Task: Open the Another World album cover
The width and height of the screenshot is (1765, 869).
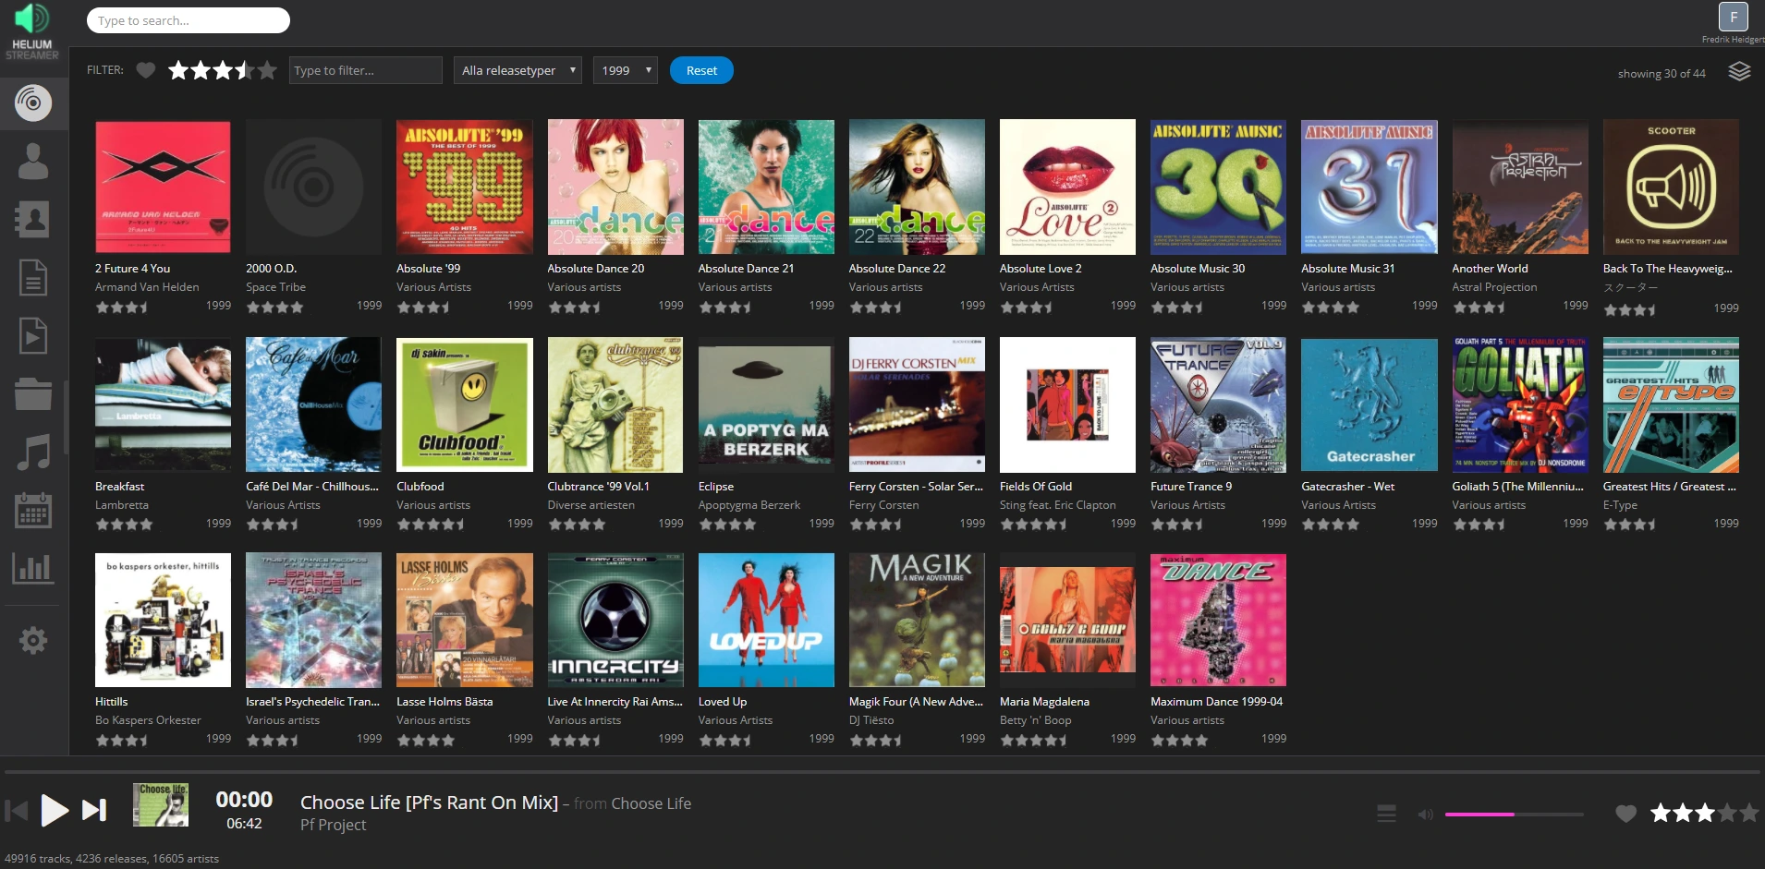Action: point(1520,187)
